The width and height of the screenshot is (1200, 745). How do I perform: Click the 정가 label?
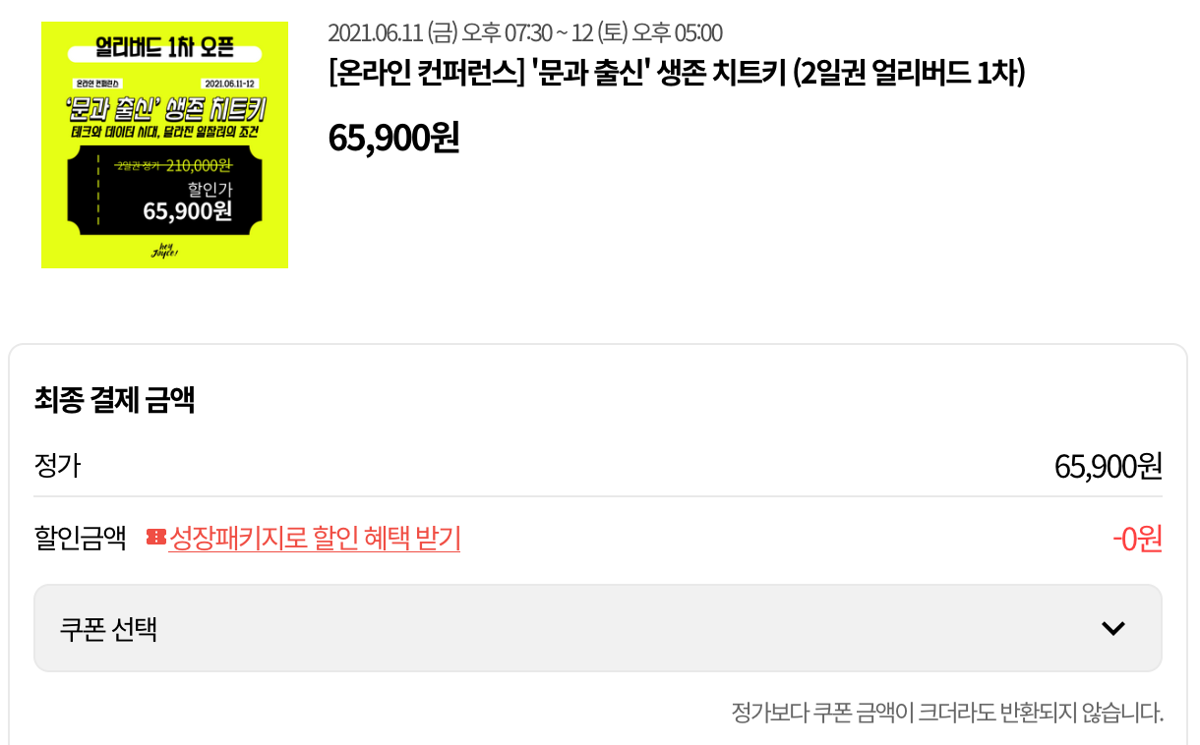[x=57, y=465]
